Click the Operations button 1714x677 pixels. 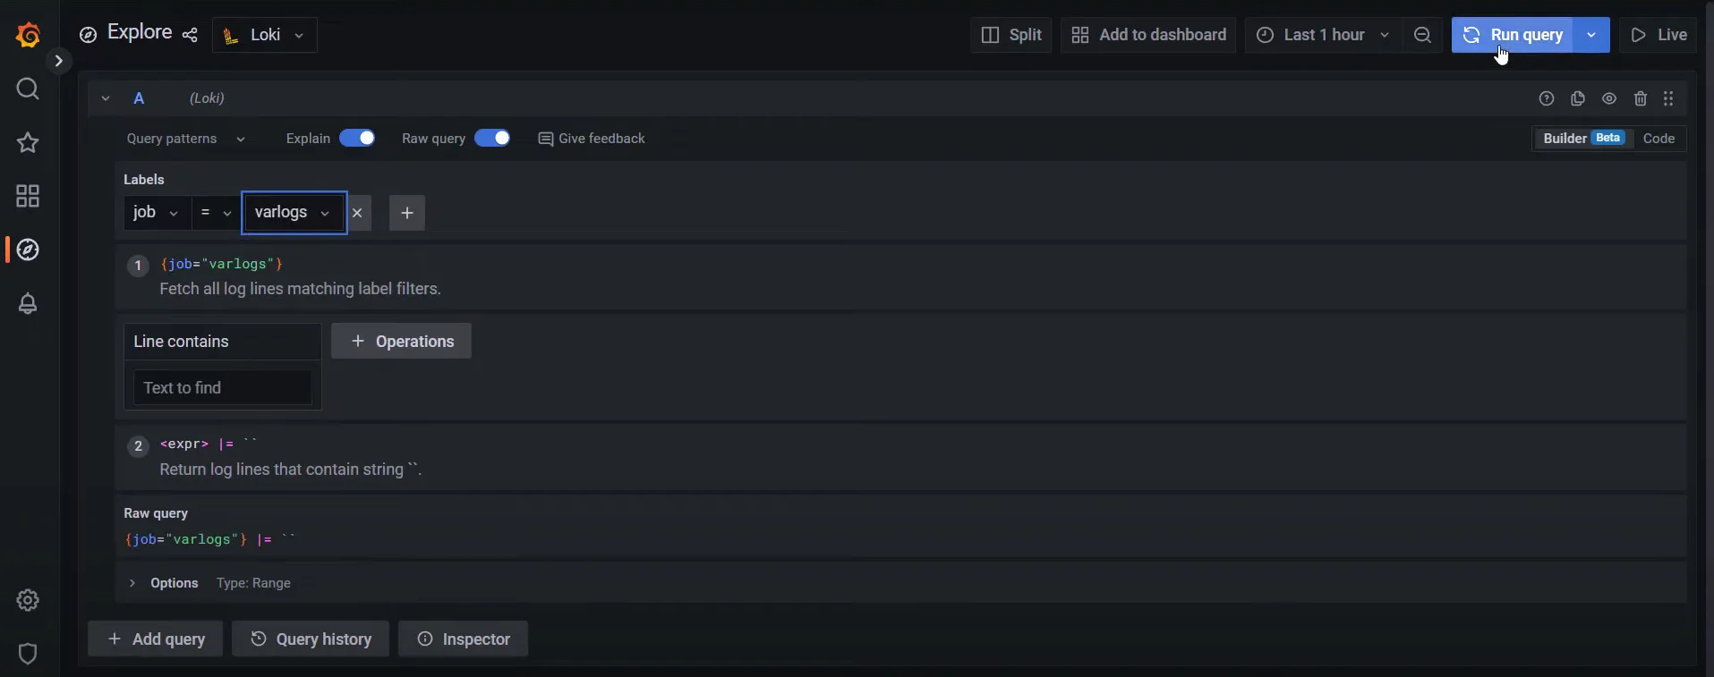401,342
